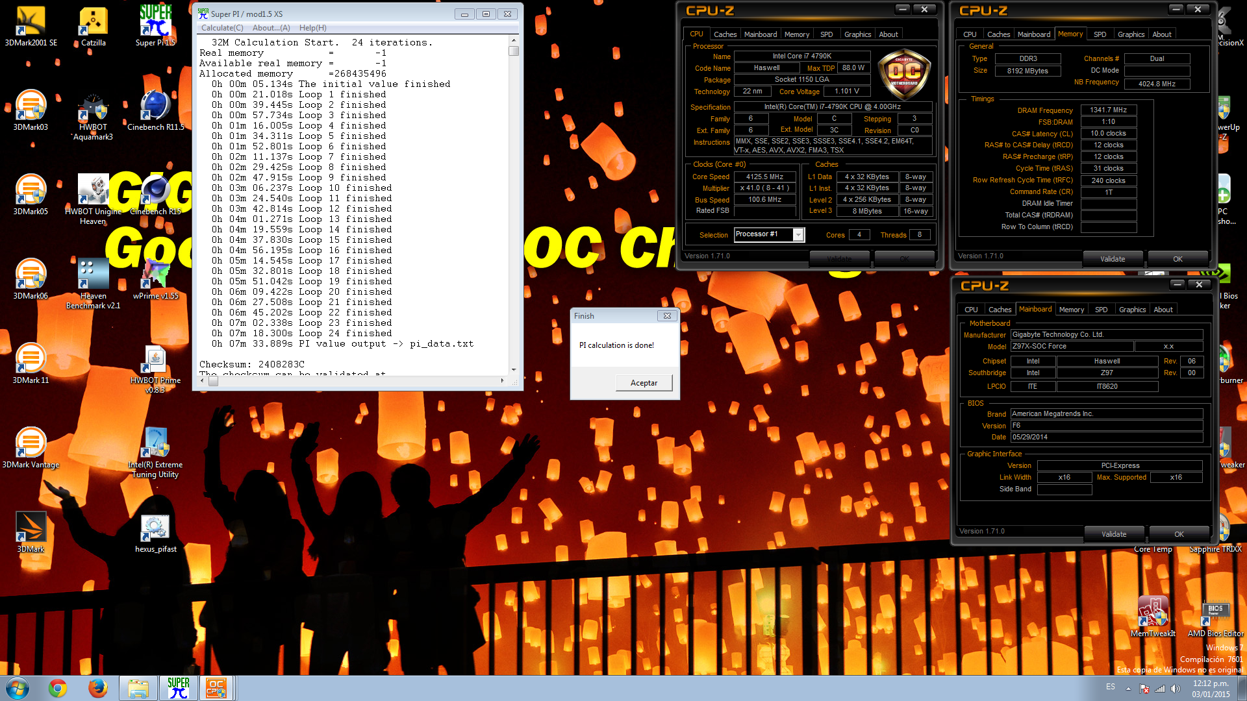Select Caches tab in CPU tab window
This screenshot has height=701, width=1247.
click(725, 34)
